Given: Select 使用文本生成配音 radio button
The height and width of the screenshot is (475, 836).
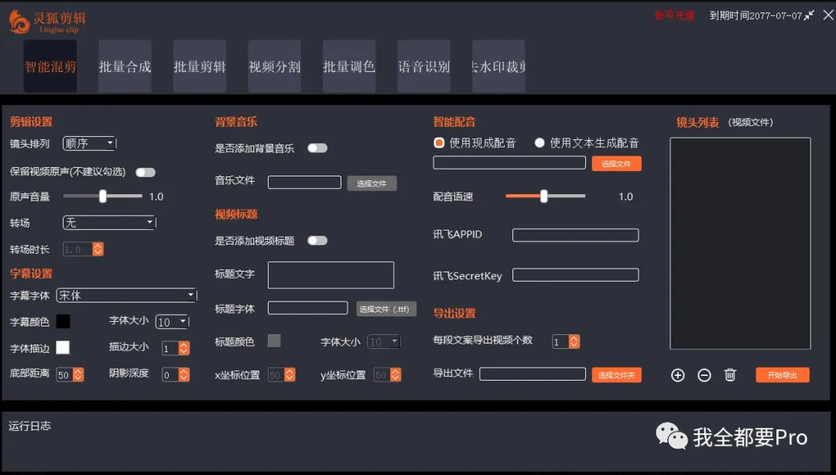Looking at the screenshot, I should pos(540,143).
